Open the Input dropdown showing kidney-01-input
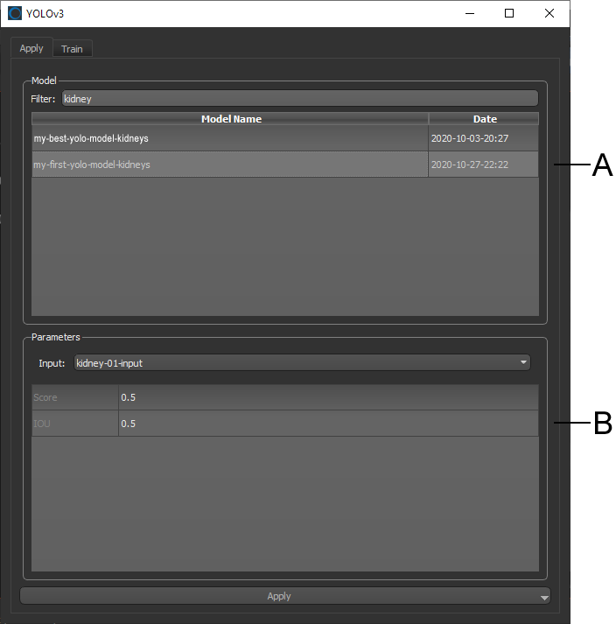 click(x=301, y=362)
